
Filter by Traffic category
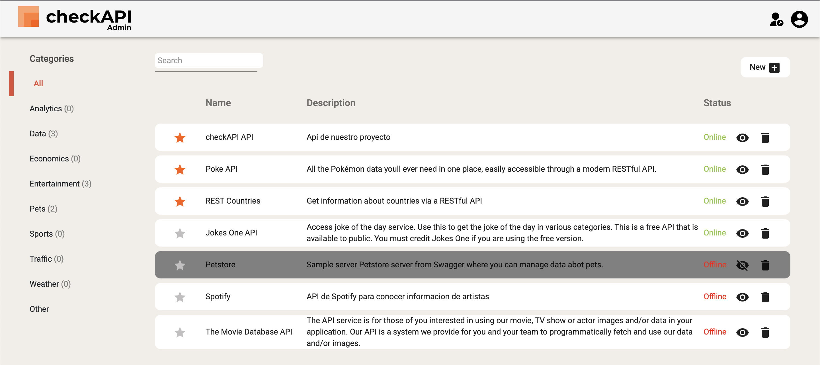46,259
